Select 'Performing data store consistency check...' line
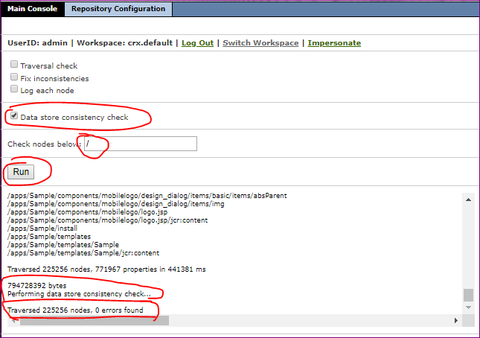 tap(79, 294)
